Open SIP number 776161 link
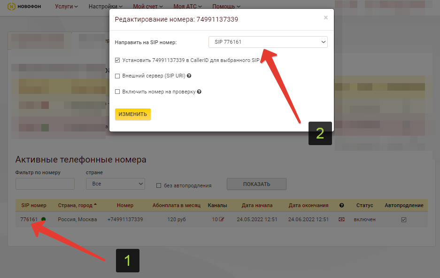 point(29,219)
